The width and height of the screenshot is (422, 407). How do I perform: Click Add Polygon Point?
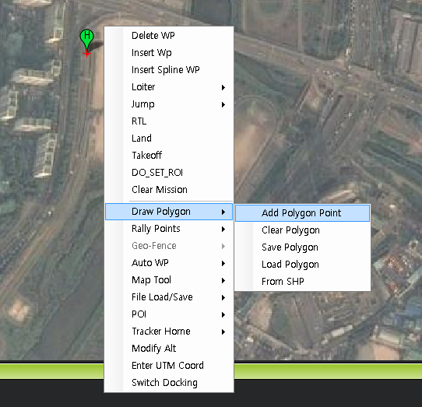point(303,213)
